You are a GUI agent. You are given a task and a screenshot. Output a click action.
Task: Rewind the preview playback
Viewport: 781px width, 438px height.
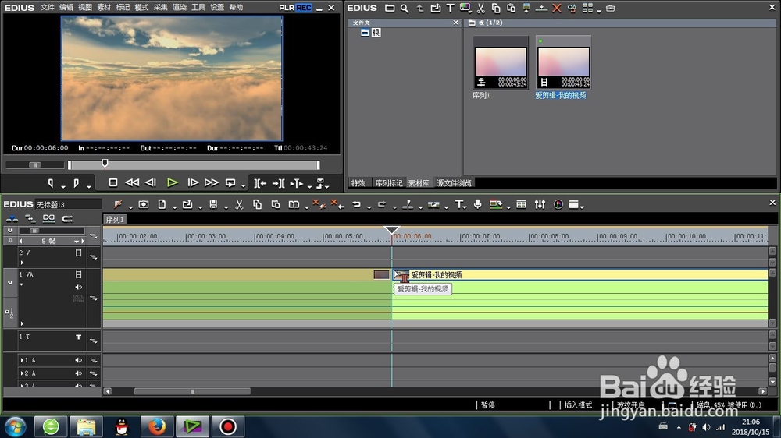132,183
